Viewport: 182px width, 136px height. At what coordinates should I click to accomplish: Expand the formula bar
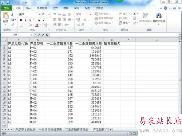[x=179, y=35]
